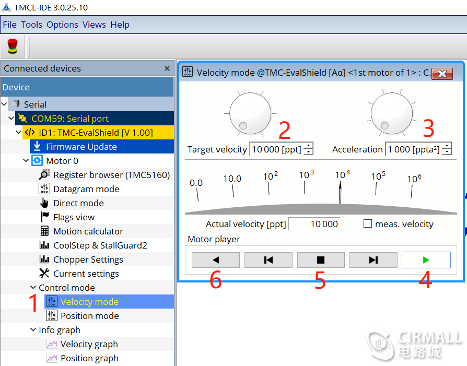
Task: Increase Target velocity with up stepper
Action: [x=308, y=146]
